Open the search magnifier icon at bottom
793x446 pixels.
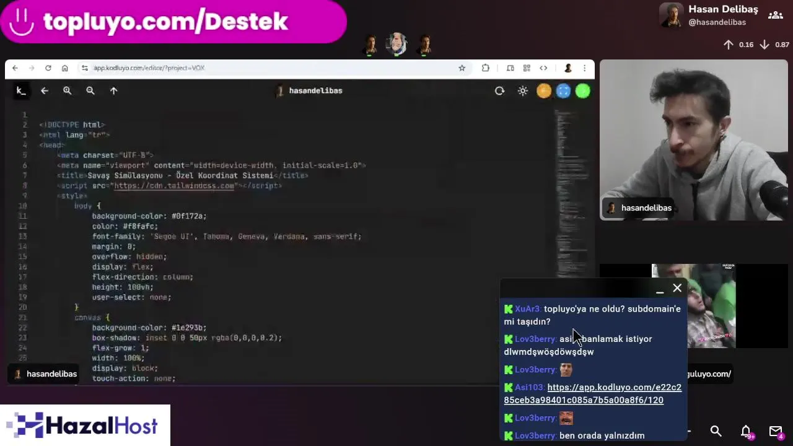pos(716,431)
